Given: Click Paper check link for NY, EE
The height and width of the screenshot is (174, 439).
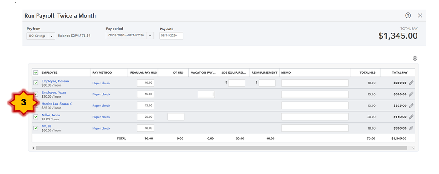Looking at the screenshot, I should tap(101, 128).
